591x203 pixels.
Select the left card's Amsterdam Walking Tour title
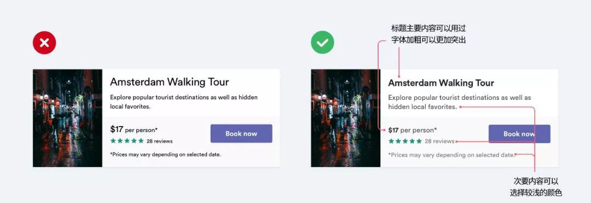[x=169, y=82]
